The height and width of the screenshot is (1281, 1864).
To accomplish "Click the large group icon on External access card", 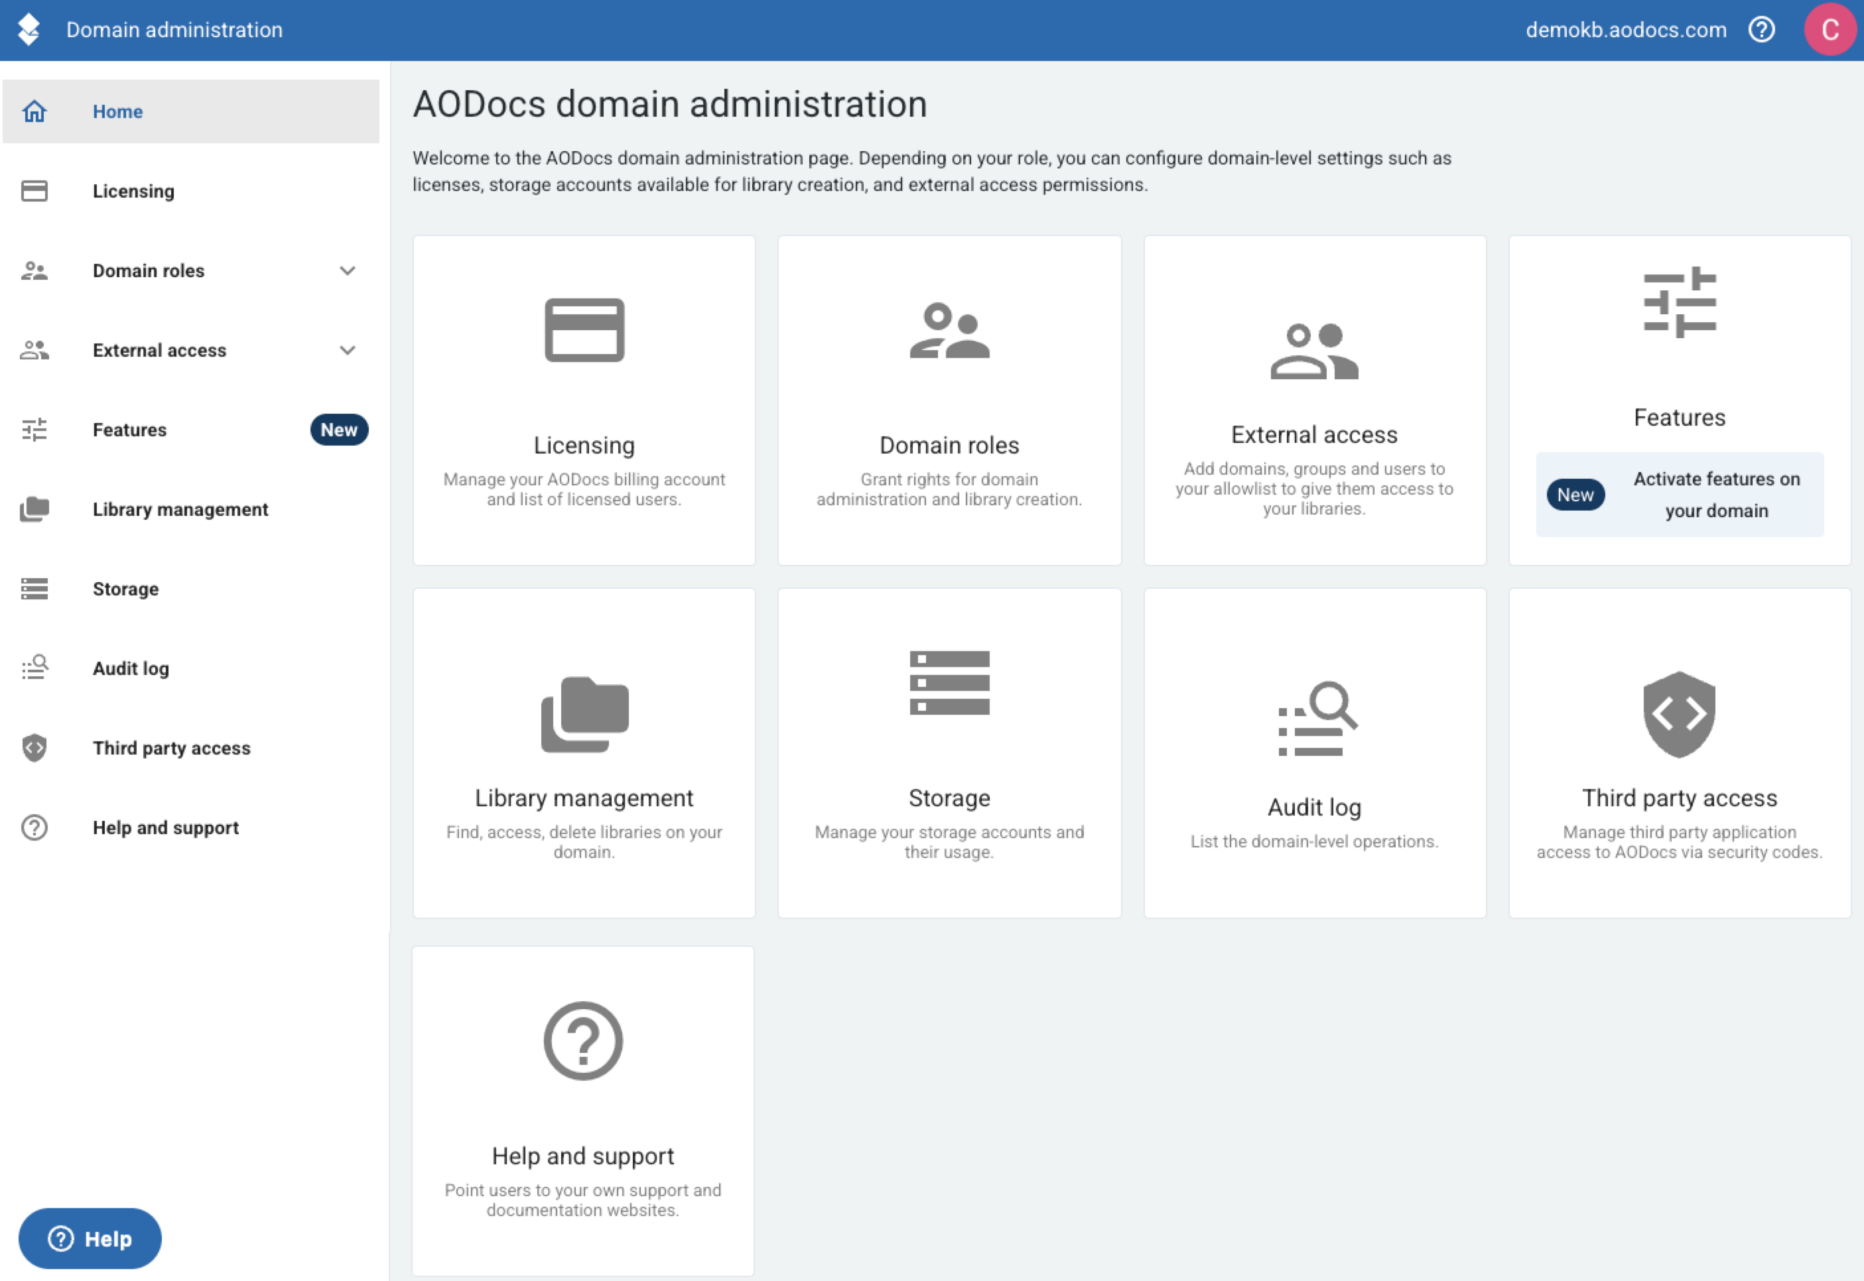I will click(x=1314, y=351).
